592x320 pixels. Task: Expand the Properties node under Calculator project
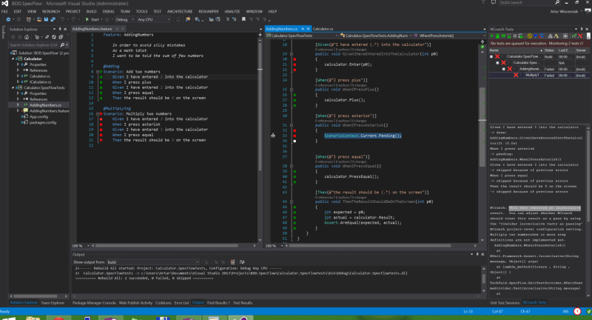click(18, 65)
